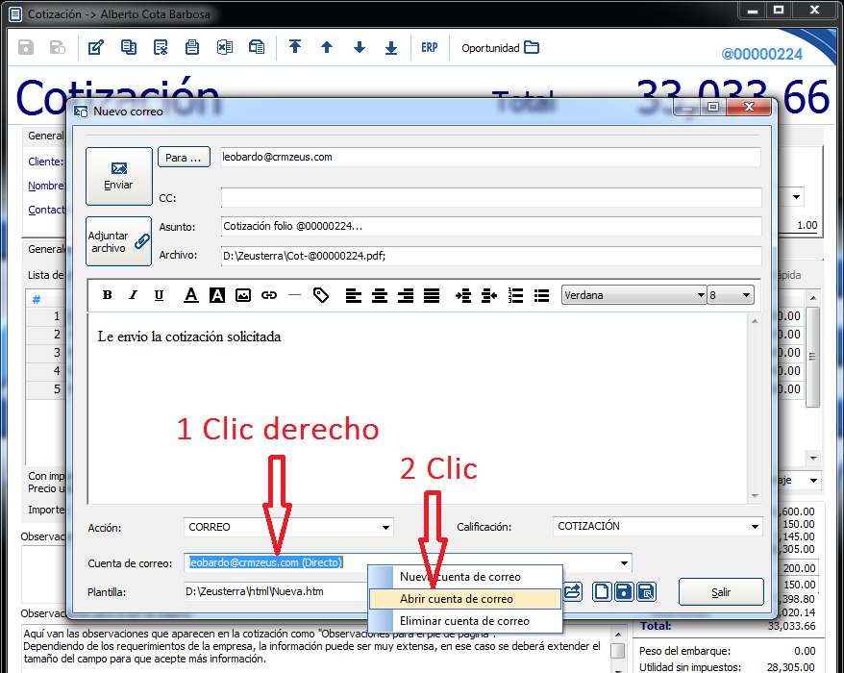Open the font text color picker
The height and width of the screenshot is (673, 844).
(191, 295)
